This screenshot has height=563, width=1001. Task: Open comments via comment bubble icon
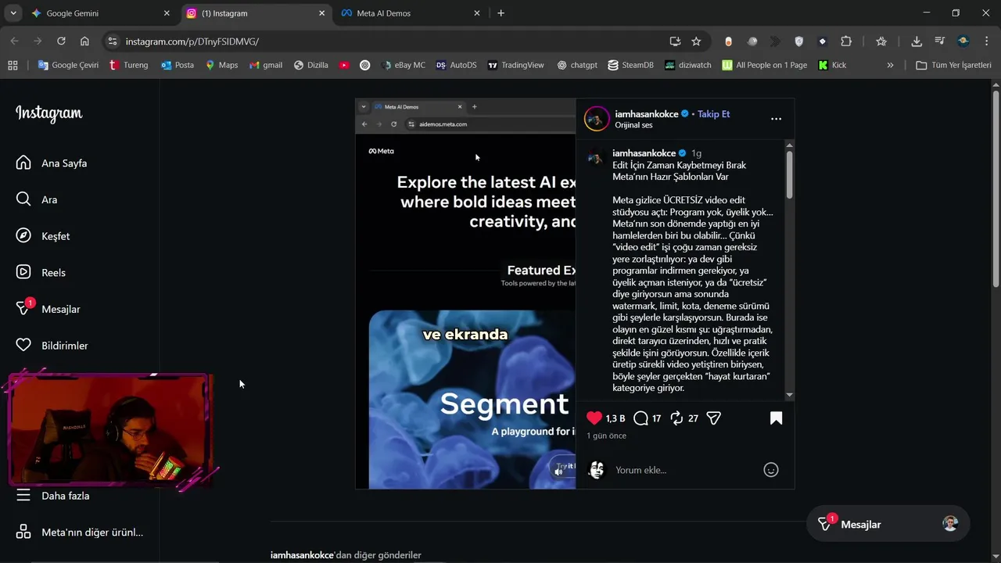(x=640, y=418)
